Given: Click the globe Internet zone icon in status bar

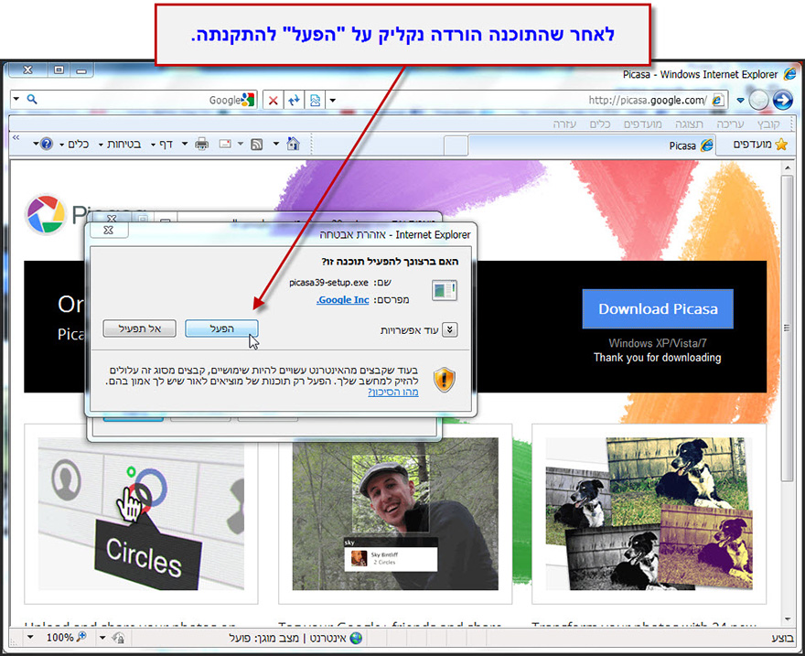Looking at the screenshot, I should 356,638.
